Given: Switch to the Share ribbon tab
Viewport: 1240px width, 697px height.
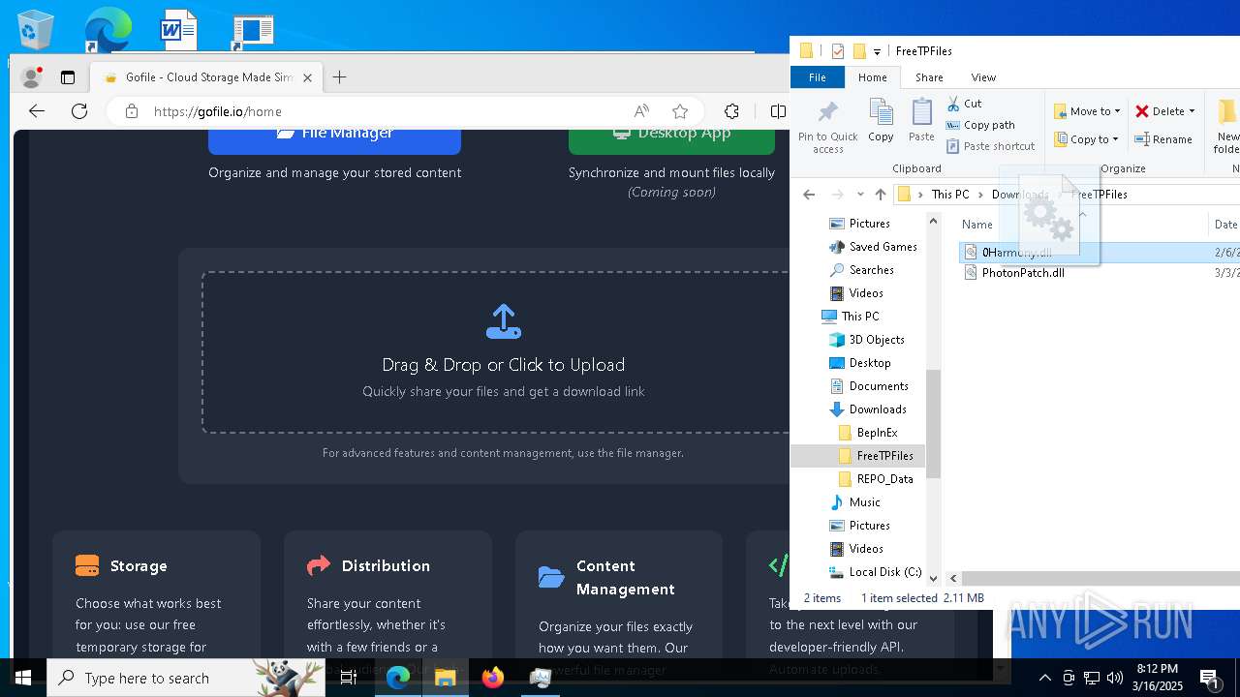Looking at the screenshot, I should 929,77.
